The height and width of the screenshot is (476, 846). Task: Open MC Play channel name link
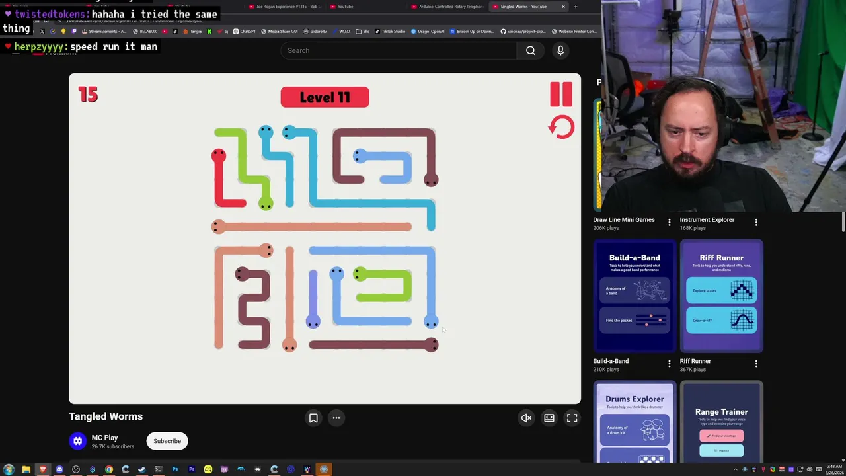point(104,438)
